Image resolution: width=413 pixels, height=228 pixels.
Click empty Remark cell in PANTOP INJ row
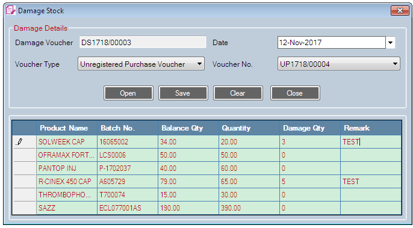(371, 168)
